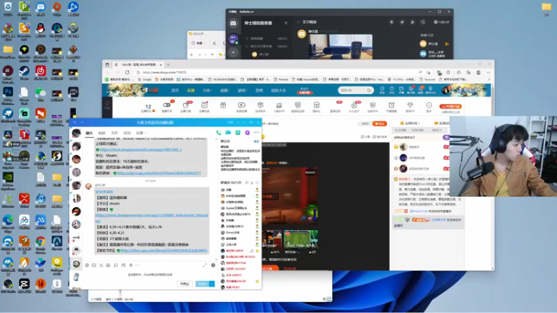Search group members magnifier icon
This screenshot has height=313, width=557.
[x=257, y=183]
